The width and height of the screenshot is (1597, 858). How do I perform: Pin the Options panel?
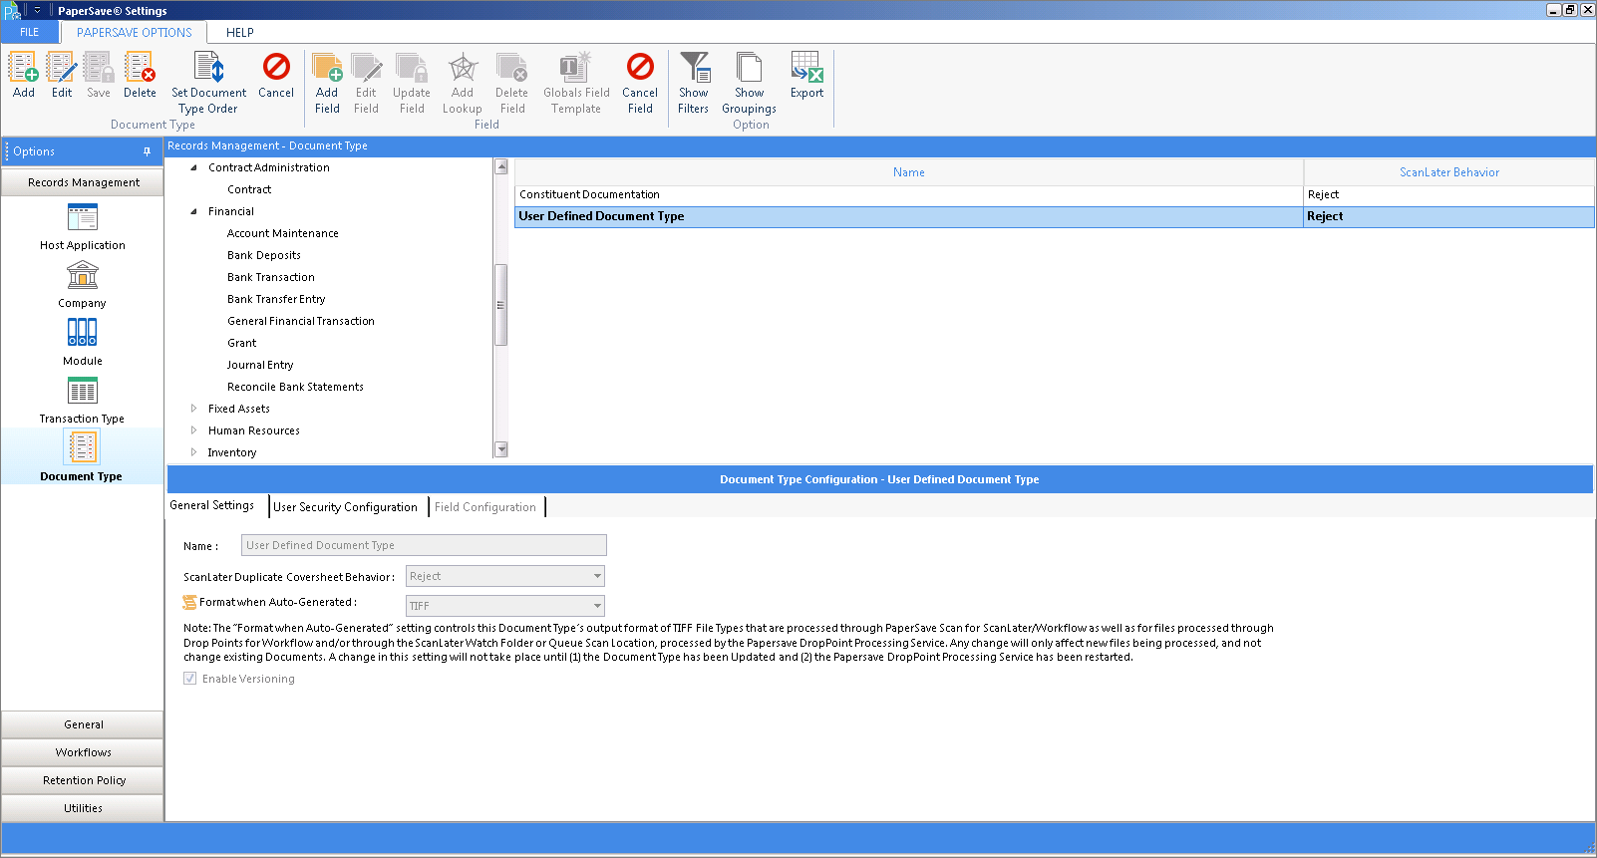pos(147,151)
